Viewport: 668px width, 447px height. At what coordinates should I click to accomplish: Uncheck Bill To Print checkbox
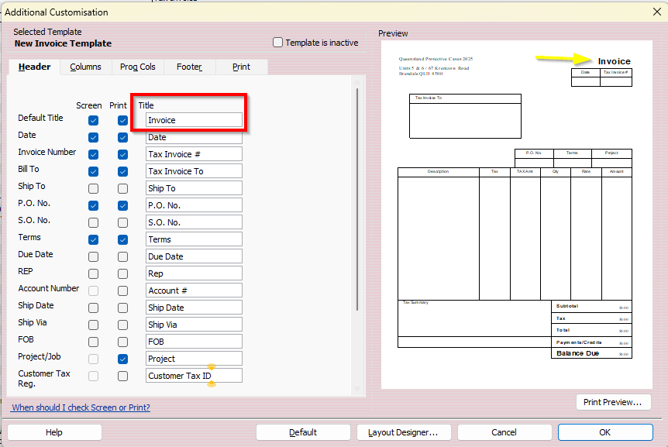(x=122, y=171)
